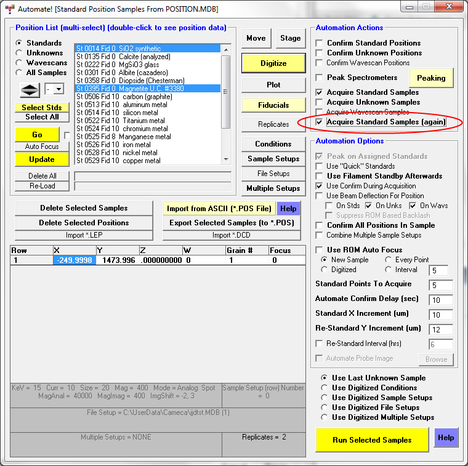This screenshot has width=468, height=466.
Task: Open the yellow Peaking button
Action: pyautogui.click(x=431, y=78)
